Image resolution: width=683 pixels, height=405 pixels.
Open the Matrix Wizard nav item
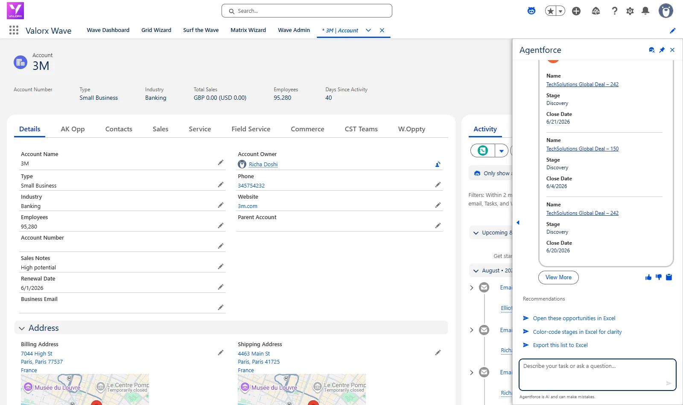248,30
